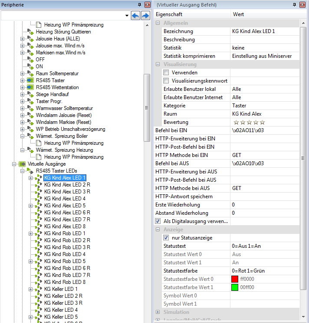The height and width of the screenshot is (323, 309).
Task: Toggle the Visualisierungskennwort checkbox
Action: click(166, 81)
